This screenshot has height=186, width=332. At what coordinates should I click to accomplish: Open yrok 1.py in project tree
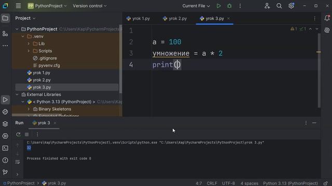click(39, 73)
